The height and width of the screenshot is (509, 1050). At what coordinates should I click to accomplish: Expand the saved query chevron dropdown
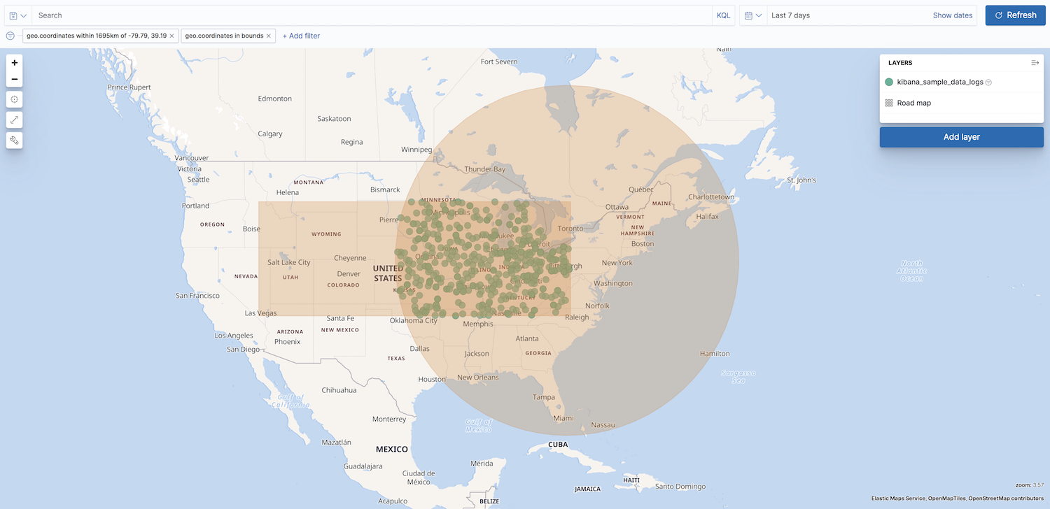[x=24, y=15]
